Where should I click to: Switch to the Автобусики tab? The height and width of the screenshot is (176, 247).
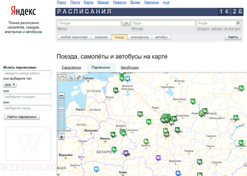tap(130, 68)
